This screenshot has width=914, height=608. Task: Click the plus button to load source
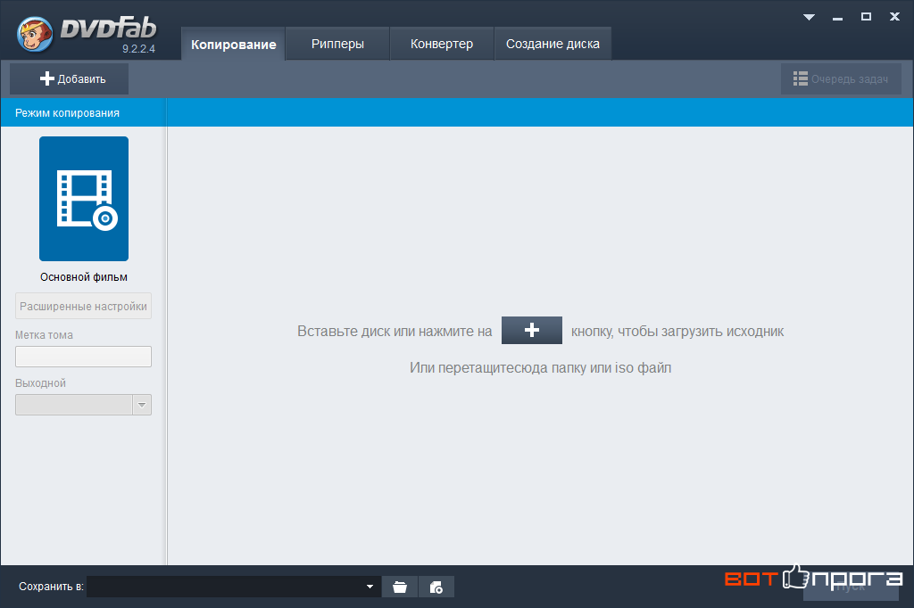click(x=532, y=330)
